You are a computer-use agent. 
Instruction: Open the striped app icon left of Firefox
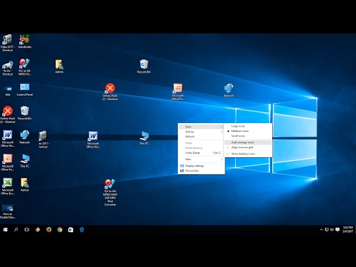[x=38, y=230]
